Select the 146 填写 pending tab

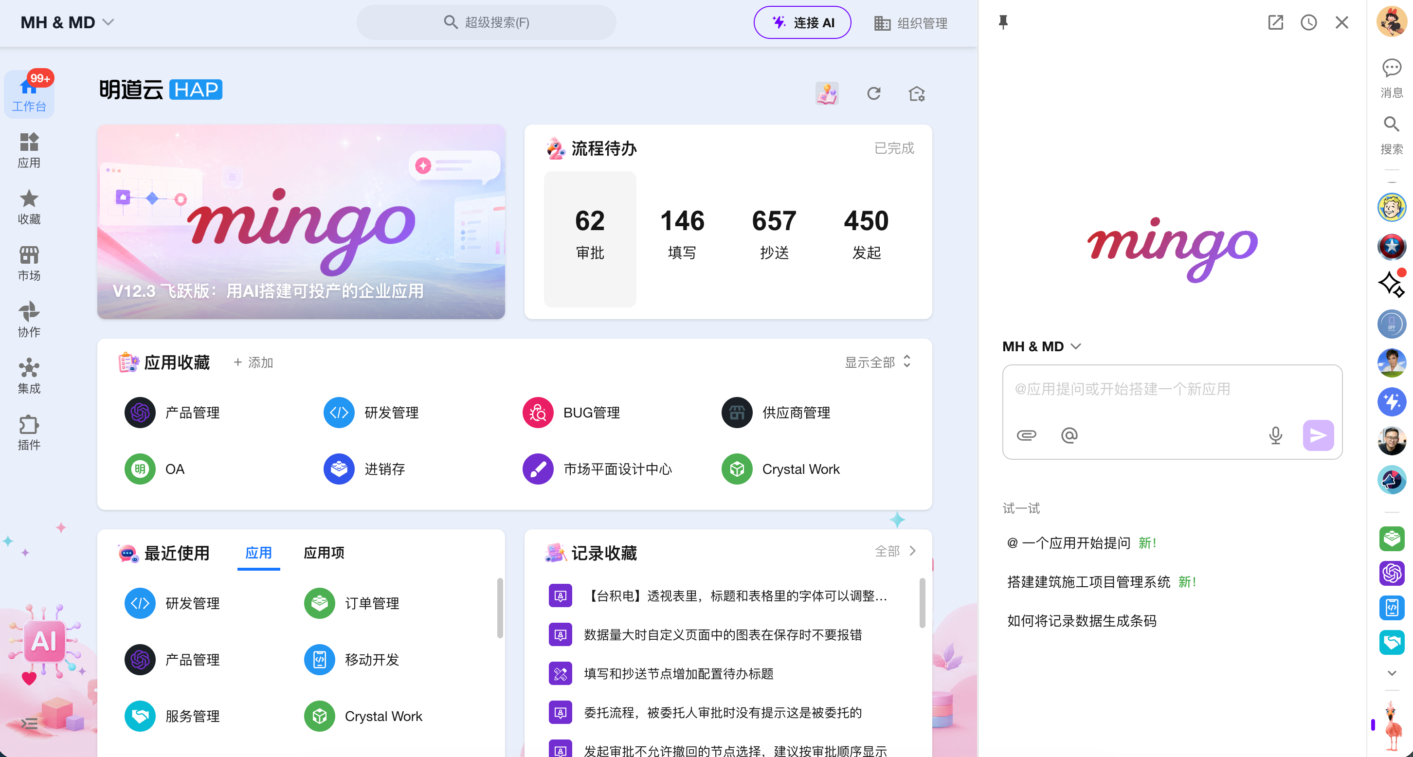(x=682, y=239)
